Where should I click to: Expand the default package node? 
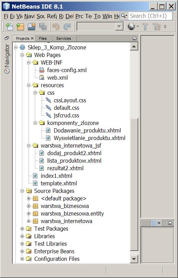29,199
